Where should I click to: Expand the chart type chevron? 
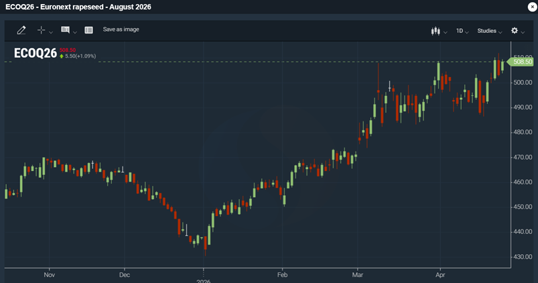pyautogui.click(x=445, y=32)
